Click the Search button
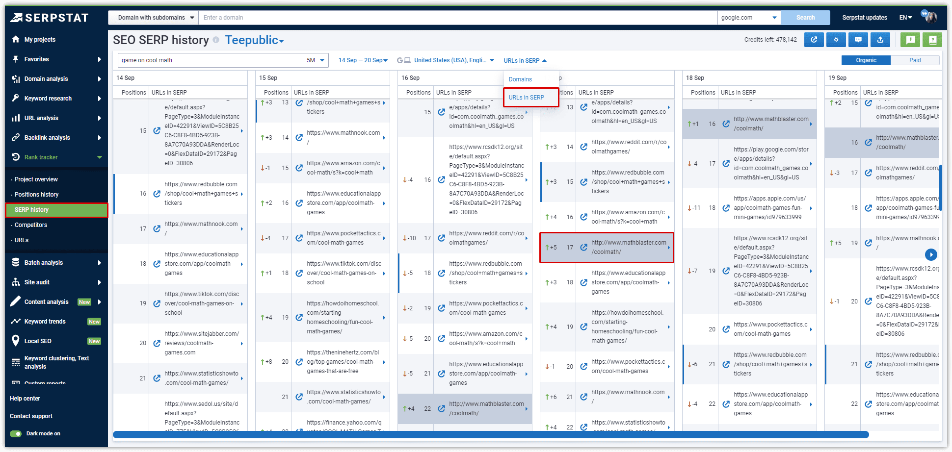The image size is (952, 452). [x=805, y=18]
